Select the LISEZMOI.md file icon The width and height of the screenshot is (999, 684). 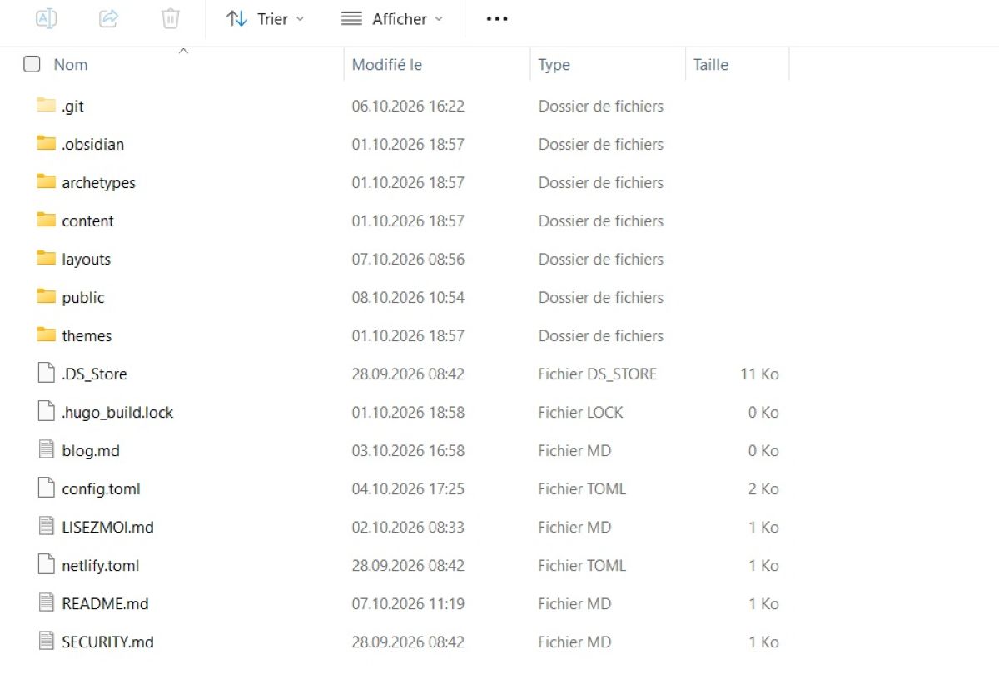47,527
